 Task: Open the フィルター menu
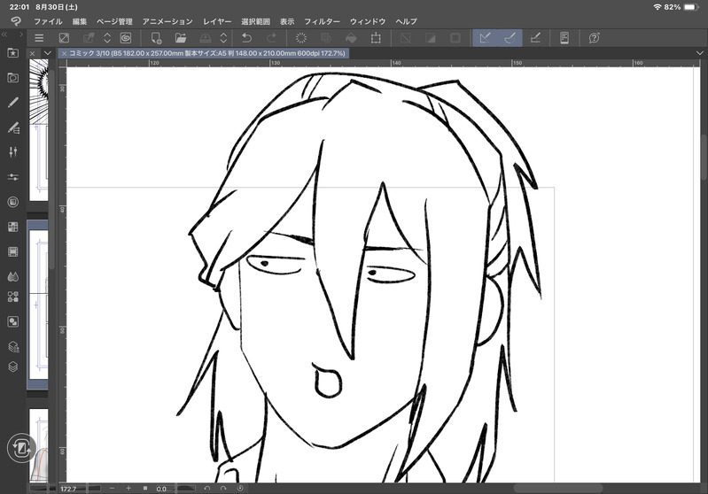tap(322, 21)
